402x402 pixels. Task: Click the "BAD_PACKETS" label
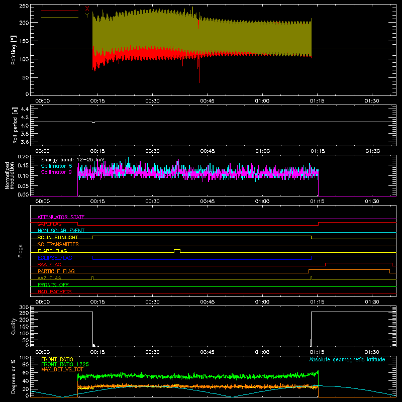pyautogui.click(x=55, y=291)
